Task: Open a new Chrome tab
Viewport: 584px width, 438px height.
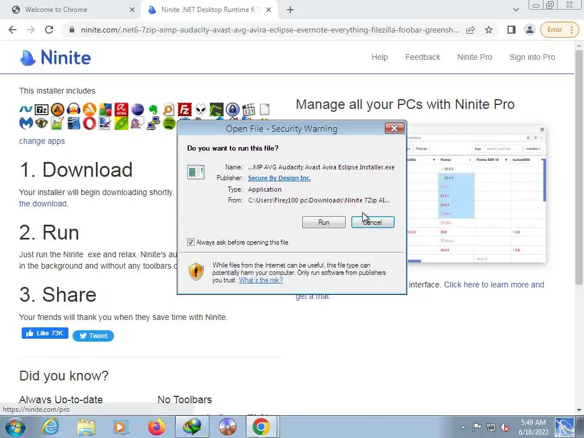Action: click(x=290, y=10)
